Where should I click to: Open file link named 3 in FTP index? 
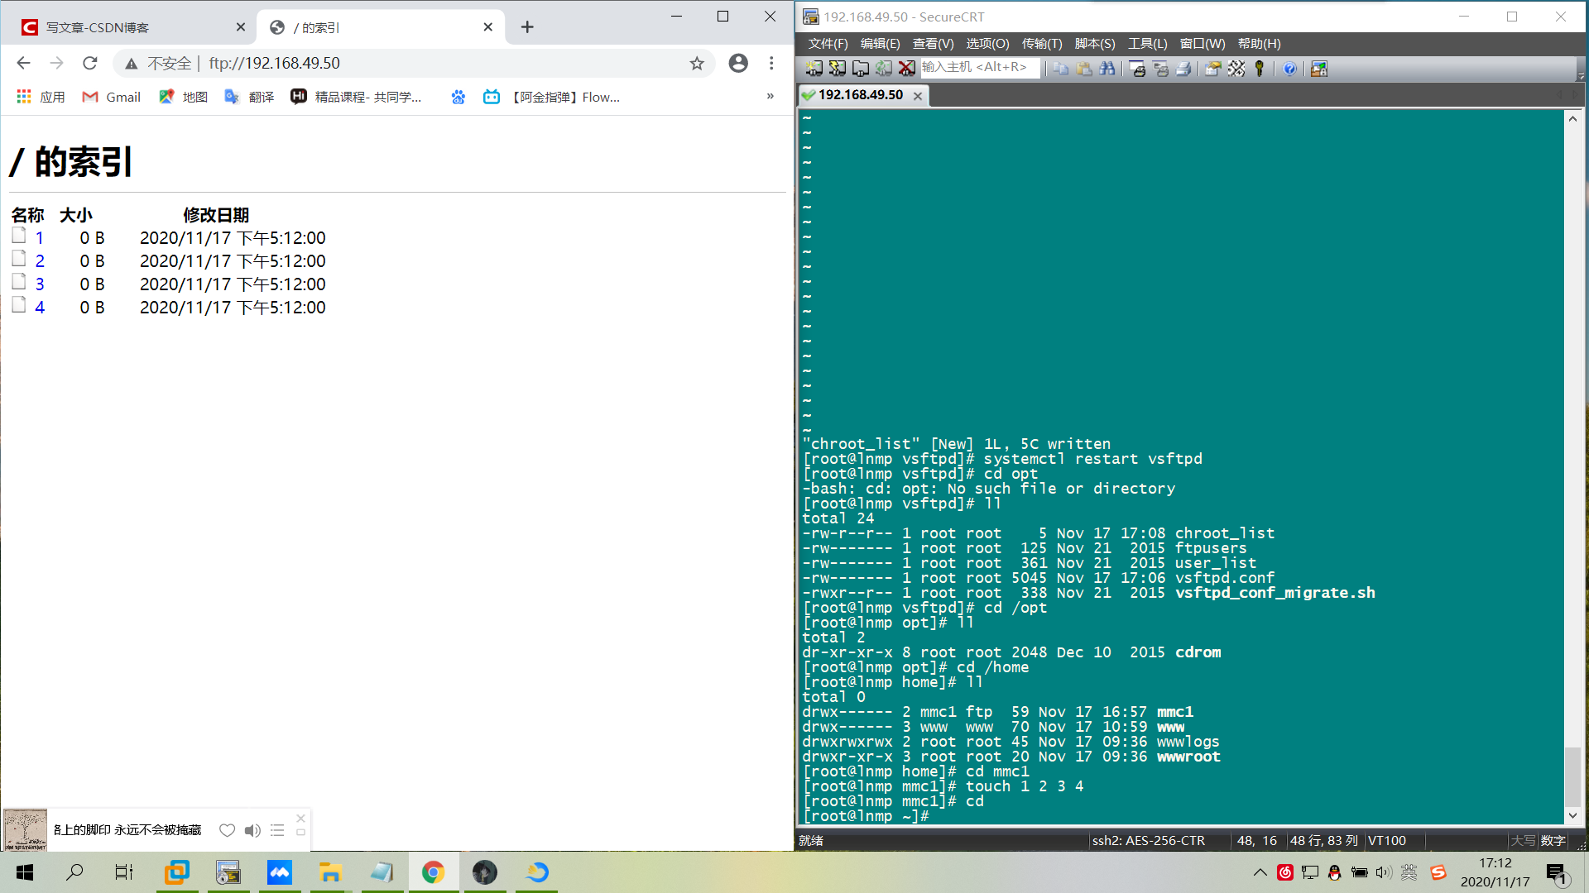[x=40, y=284]
